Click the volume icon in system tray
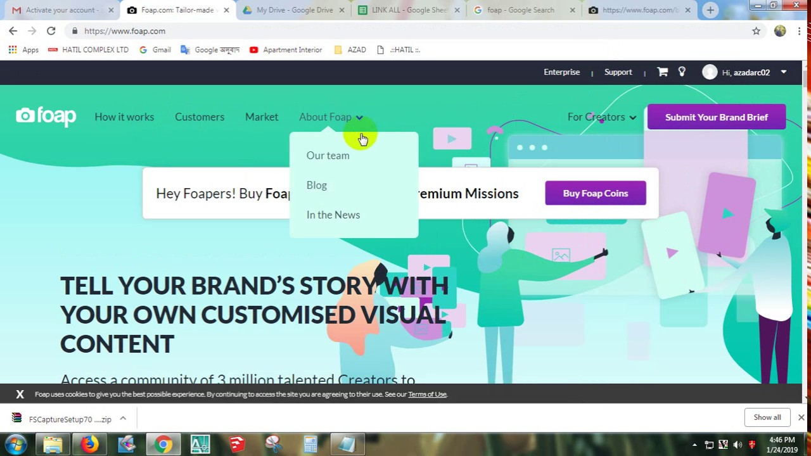 pos(737,445)
